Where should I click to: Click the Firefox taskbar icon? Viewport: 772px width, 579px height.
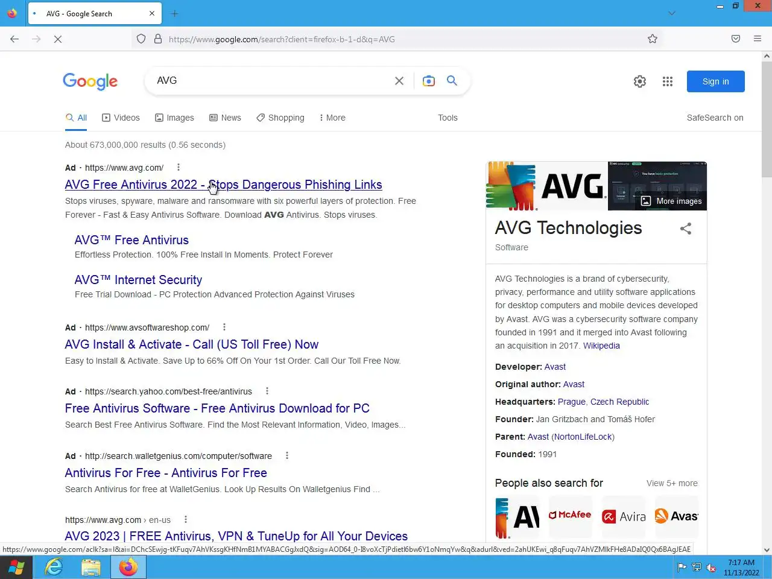click(128, 568)
